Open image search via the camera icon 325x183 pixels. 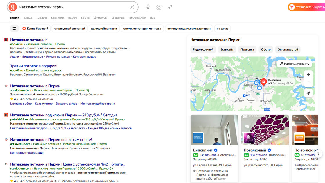tap(159, 7)
